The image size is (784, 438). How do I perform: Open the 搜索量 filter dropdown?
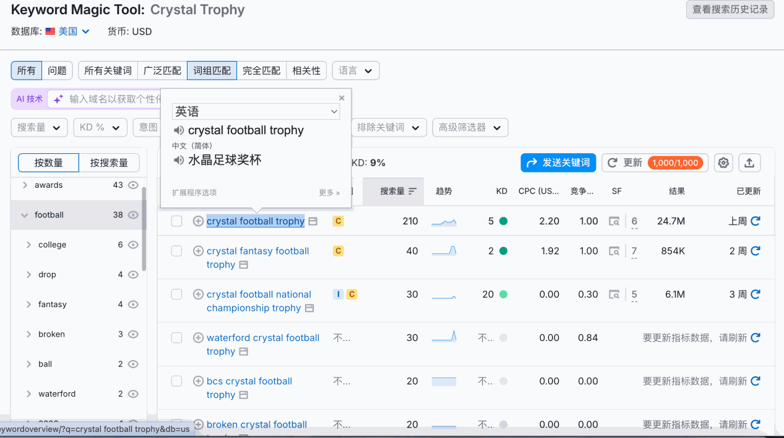[39, 127]
